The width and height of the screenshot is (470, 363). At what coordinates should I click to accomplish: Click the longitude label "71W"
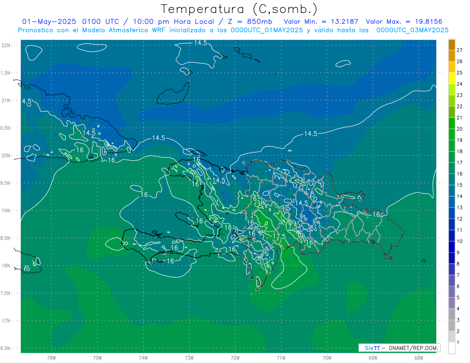(x=281, y=358)
